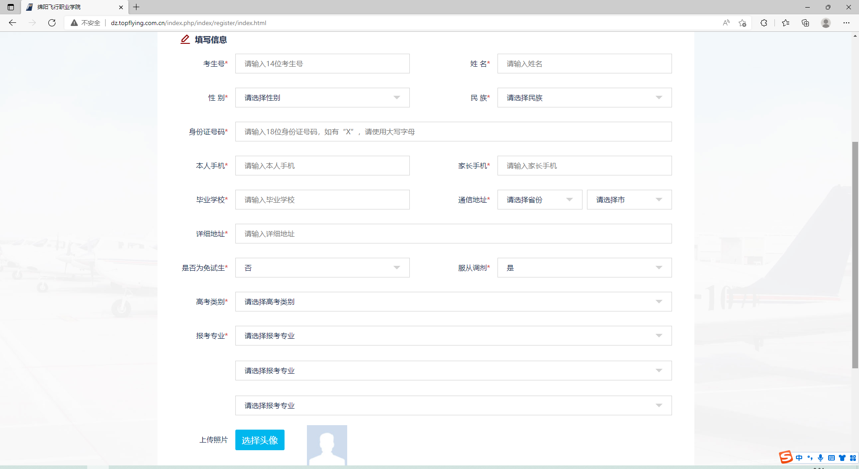Expand the 请选择性别 gender dropdown
Screen dimensions: 859x469
pos(322,98)
